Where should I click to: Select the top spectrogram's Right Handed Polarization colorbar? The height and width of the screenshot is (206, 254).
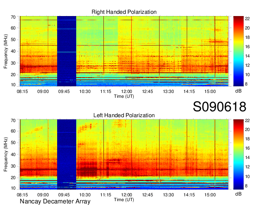(238, 51)
